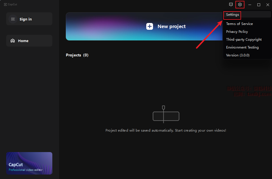Image resolution: width=272 pixels, height=179 pixels.
Task: Select Settings from the dropdown menu
Action: (247, 15)
